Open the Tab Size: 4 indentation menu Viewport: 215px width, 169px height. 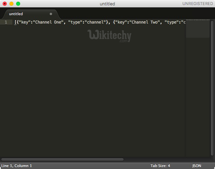click(160, 166)
